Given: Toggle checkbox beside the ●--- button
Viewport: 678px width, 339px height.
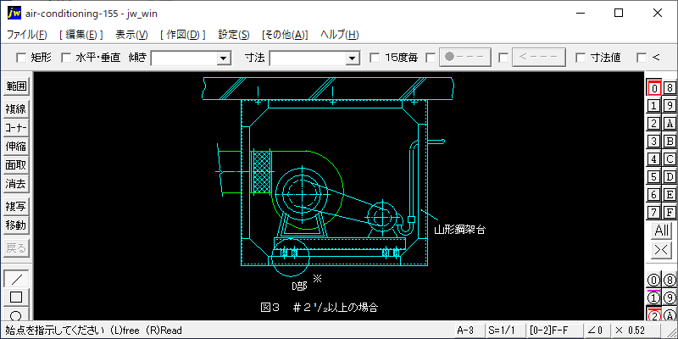Looking at the screenshot, I should pos(431,58).
